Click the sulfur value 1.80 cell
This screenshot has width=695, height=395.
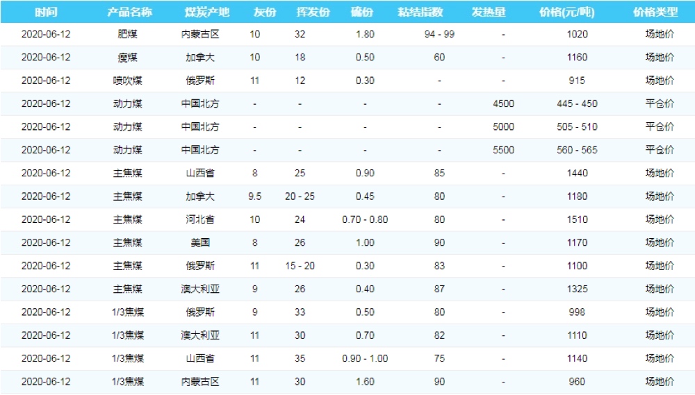pos(365,34)
